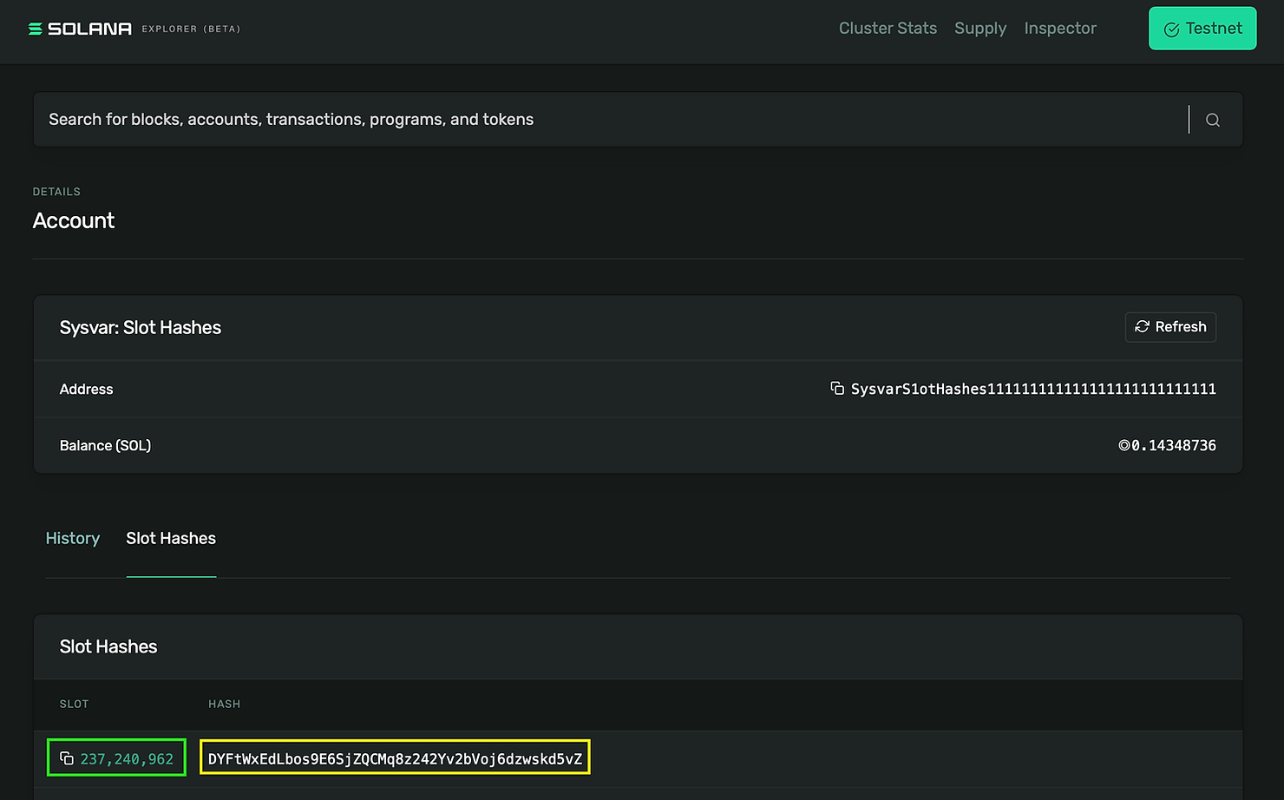Click the search magnifier icon
Screen dimensions: 1284x800
point(1213,120)
